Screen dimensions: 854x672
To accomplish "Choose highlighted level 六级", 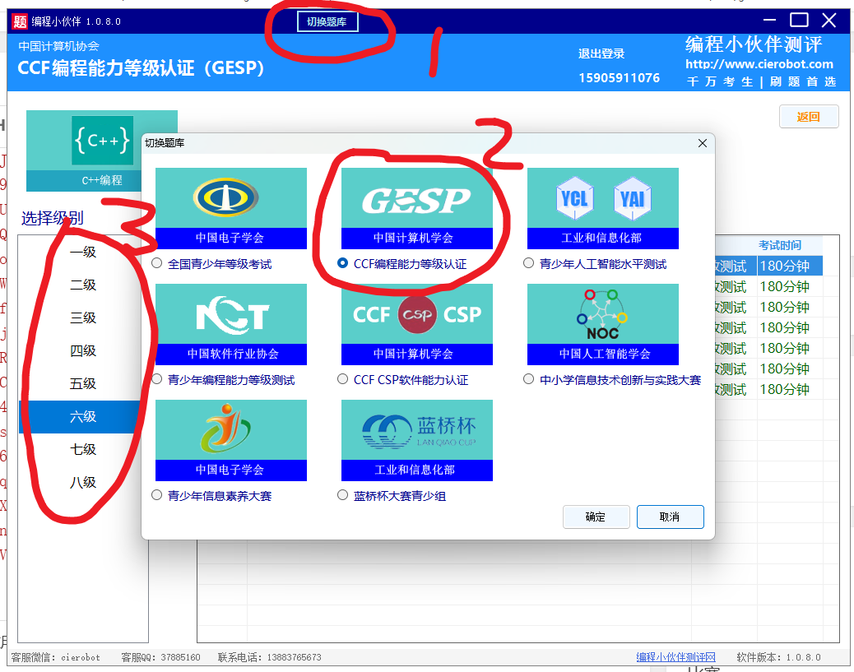I will pyautogui.click(x=83, y=416).
